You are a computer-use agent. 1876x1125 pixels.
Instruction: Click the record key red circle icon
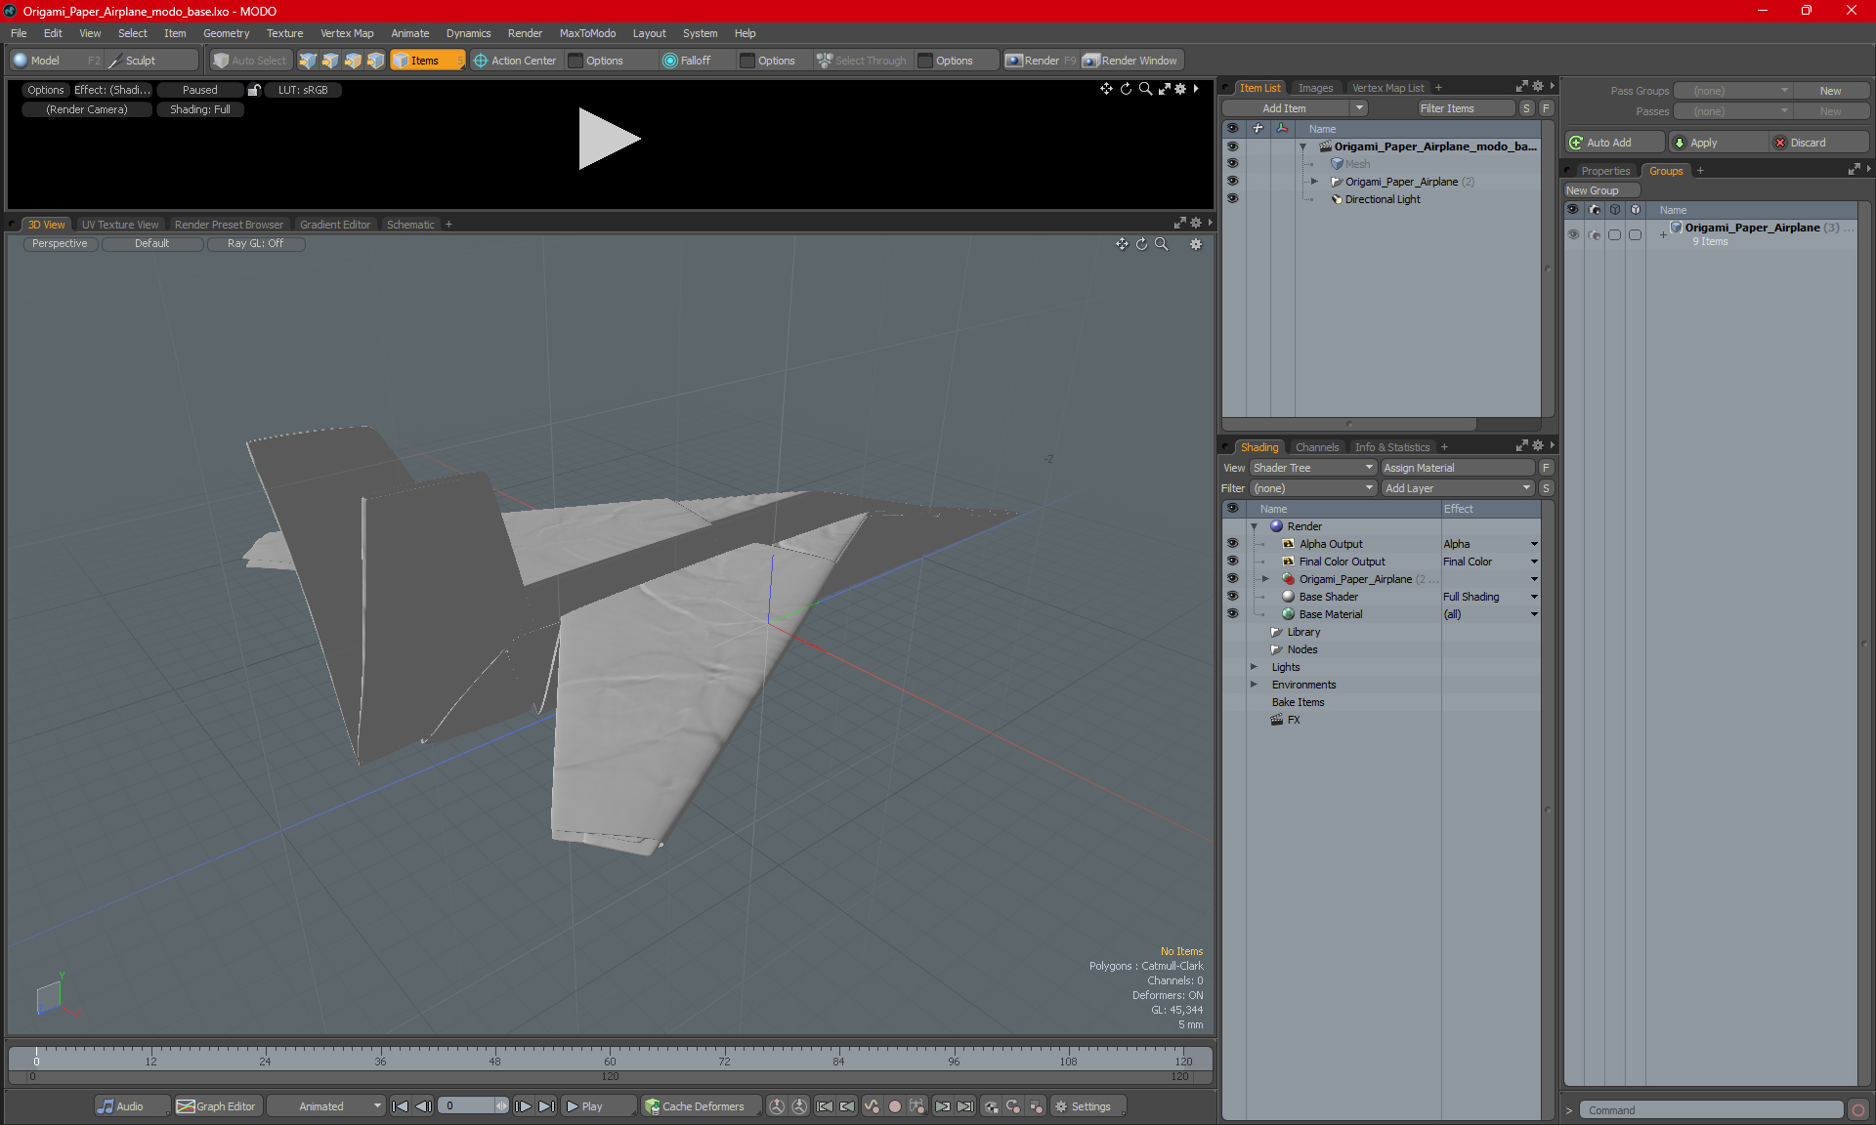coord(894,1106)
